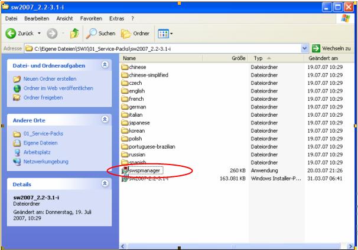Click the Ordner freigeben hand icon

click(x=17, y=97)
